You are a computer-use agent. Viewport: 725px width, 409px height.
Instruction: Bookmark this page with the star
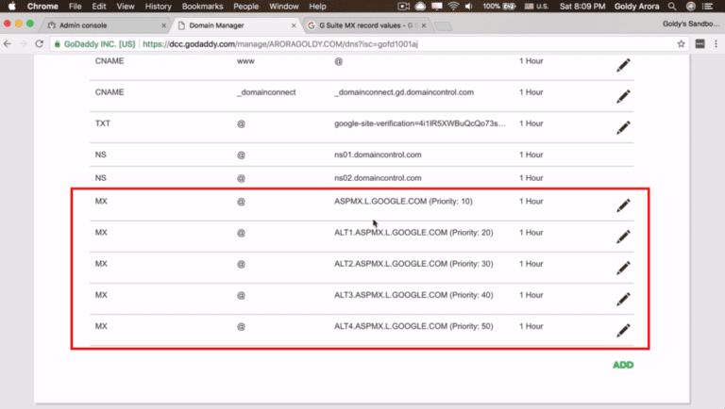pyautogui.click(x=681, y=44)
